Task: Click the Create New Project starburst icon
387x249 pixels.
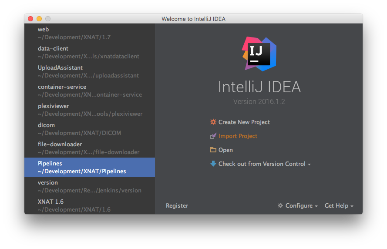Action: [213, 122]
